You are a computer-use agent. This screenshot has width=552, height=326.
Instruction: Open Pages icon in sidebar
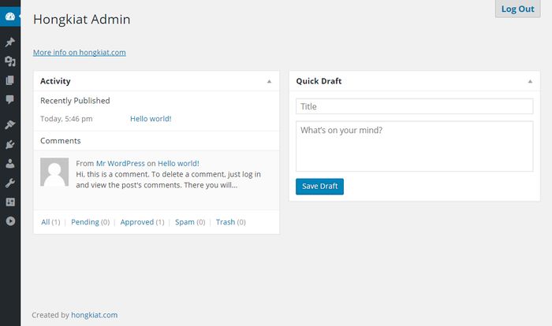(10, 80)
